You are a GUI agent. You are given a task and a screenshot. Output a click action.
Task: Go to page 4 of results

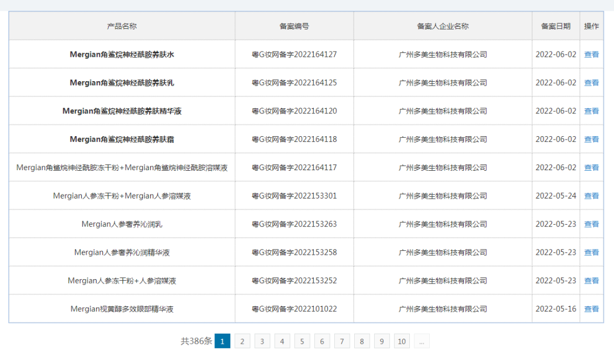(x=283, y=341)
